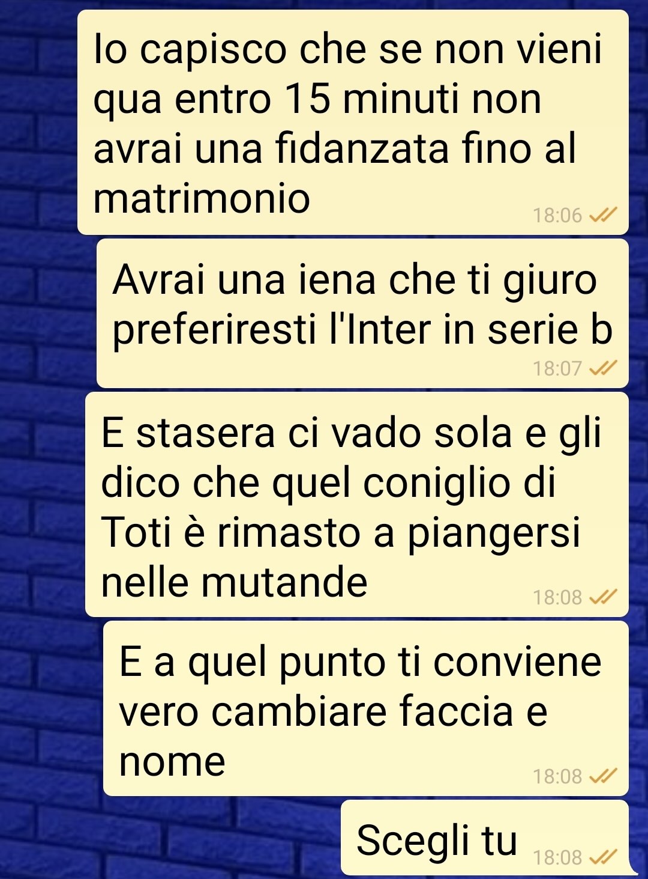Viewport: 648px width, 879px height.
Task: Tap read receipt ticks on 'nelle mutande' message
Action: coord(603,597)
